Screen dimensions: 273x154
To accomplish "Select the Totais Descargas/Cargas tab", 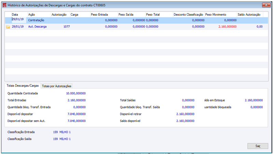I will coord(23,86).
